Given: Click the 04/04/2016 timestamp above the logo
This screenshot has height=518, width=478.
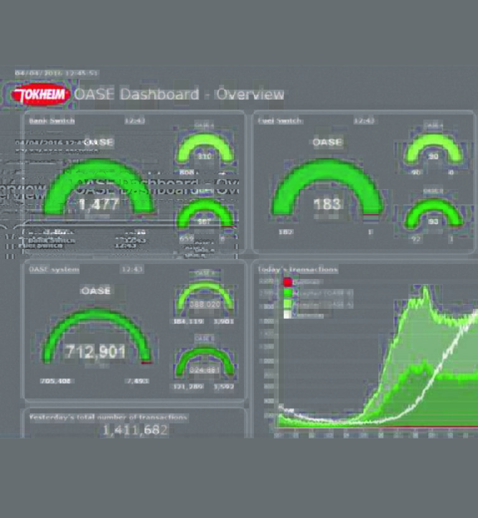Looking at the screenshot, I should click(57, 73).
